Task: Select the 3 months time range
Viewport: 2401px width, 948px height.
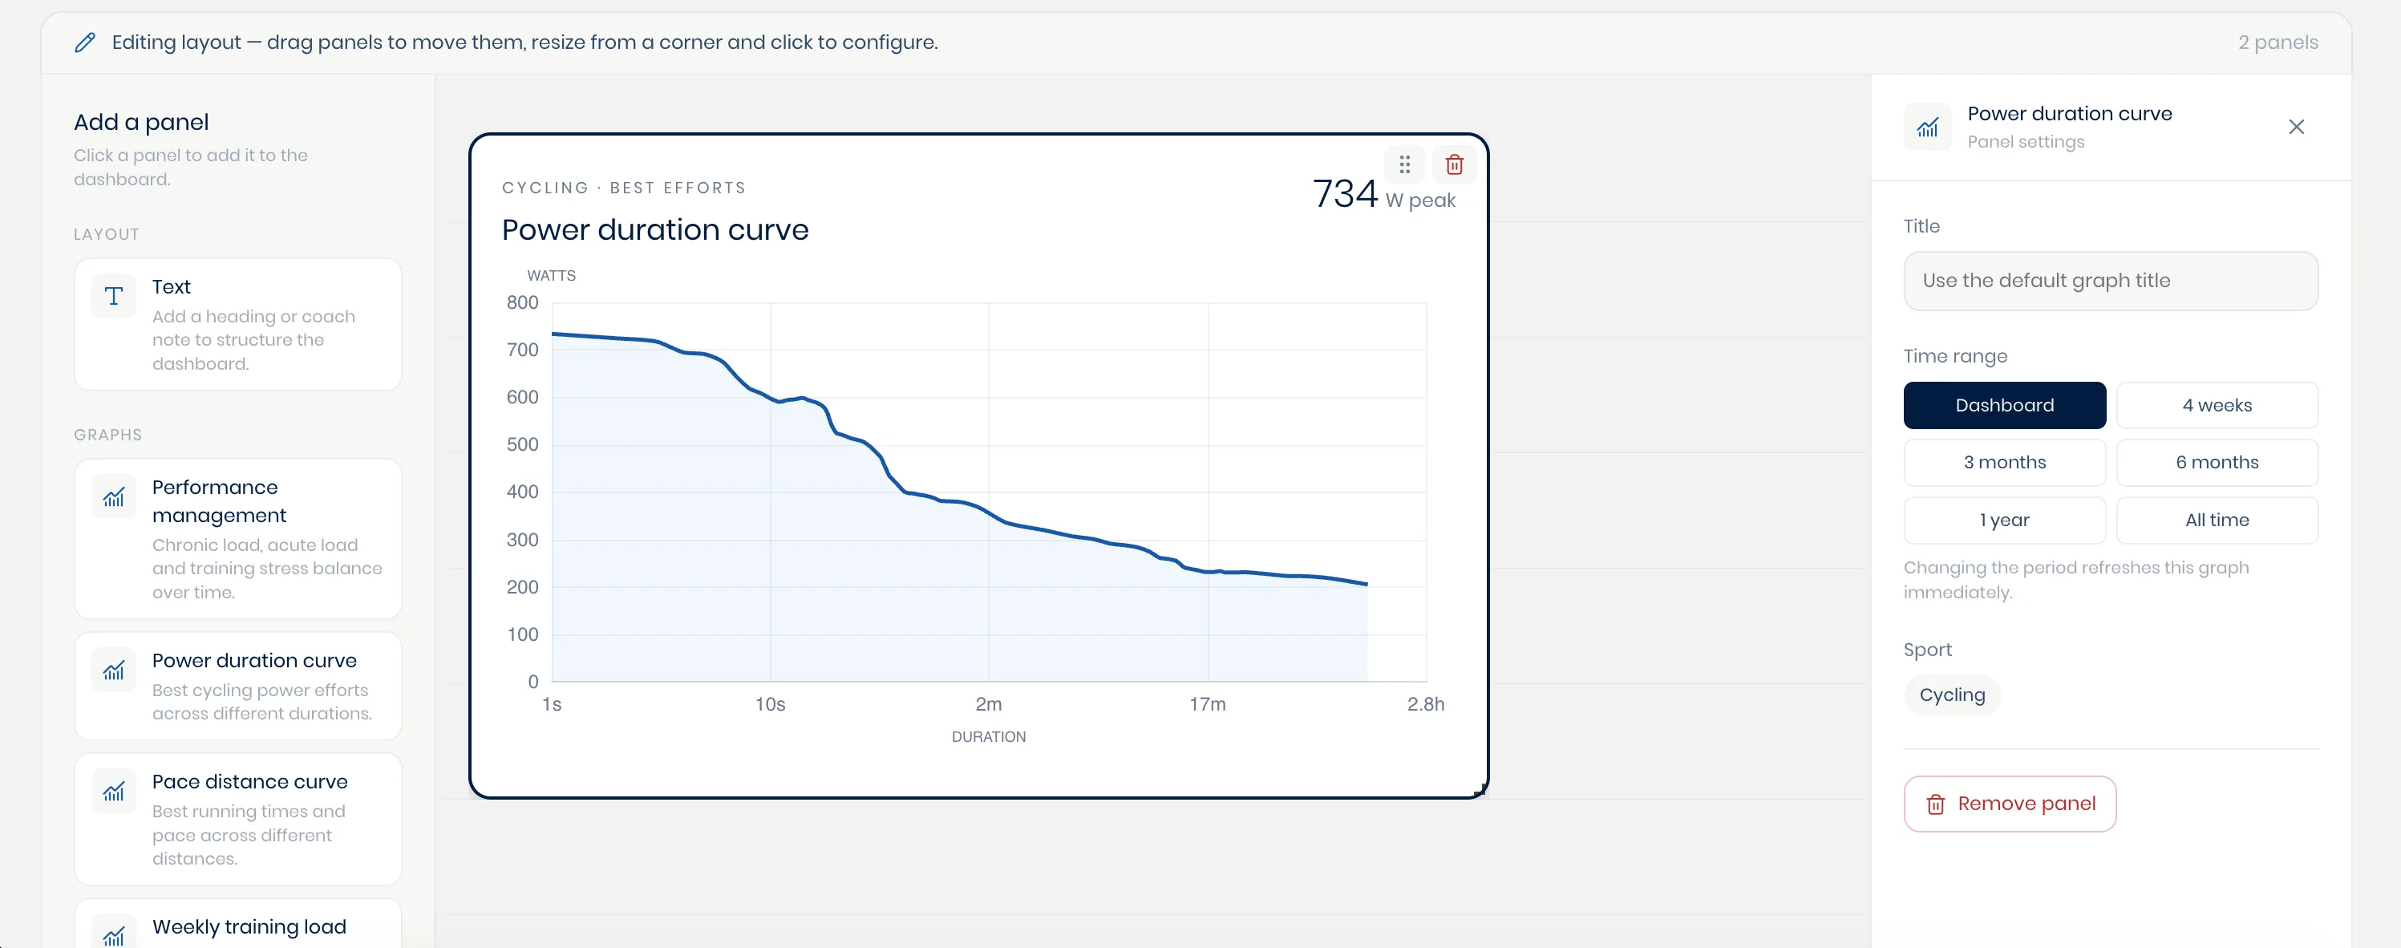Action: (x=2005, y=462)
